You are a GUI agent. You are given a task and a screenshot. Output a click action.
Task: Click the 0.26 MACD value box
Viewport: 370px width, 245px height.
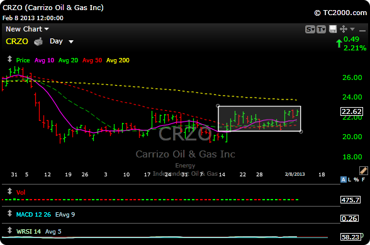pyautogui.click(x=349, y=219)
